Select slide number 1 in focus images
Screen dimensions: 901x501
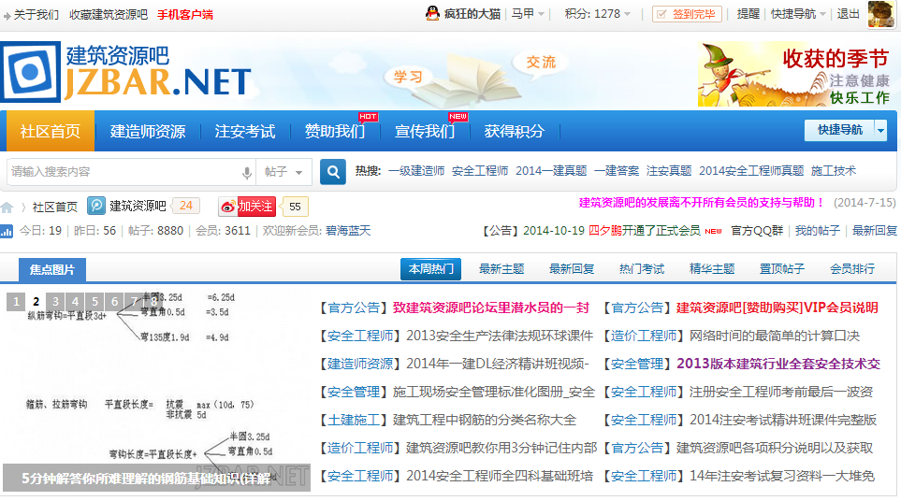[x=16, y=301]
